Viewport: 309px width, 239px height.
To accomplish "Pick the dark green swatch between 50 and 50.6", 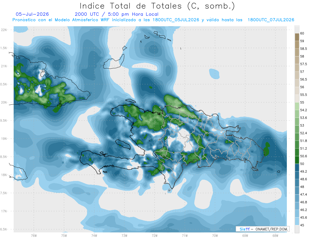I will tap(297, 160).
